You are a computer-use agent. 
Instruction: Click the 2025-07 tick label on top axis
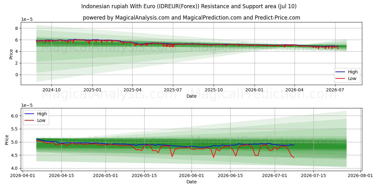[173, 90]
